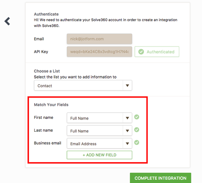
Task: Click the checkmark icon beside Business email
Action: [137, 143]
